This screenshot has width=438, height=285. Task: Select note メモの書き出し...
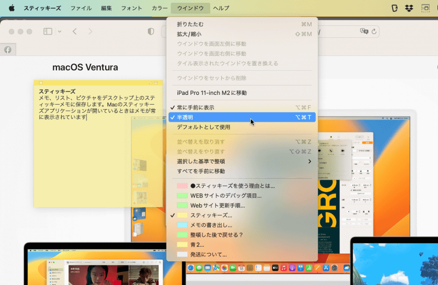coord(242,225)
